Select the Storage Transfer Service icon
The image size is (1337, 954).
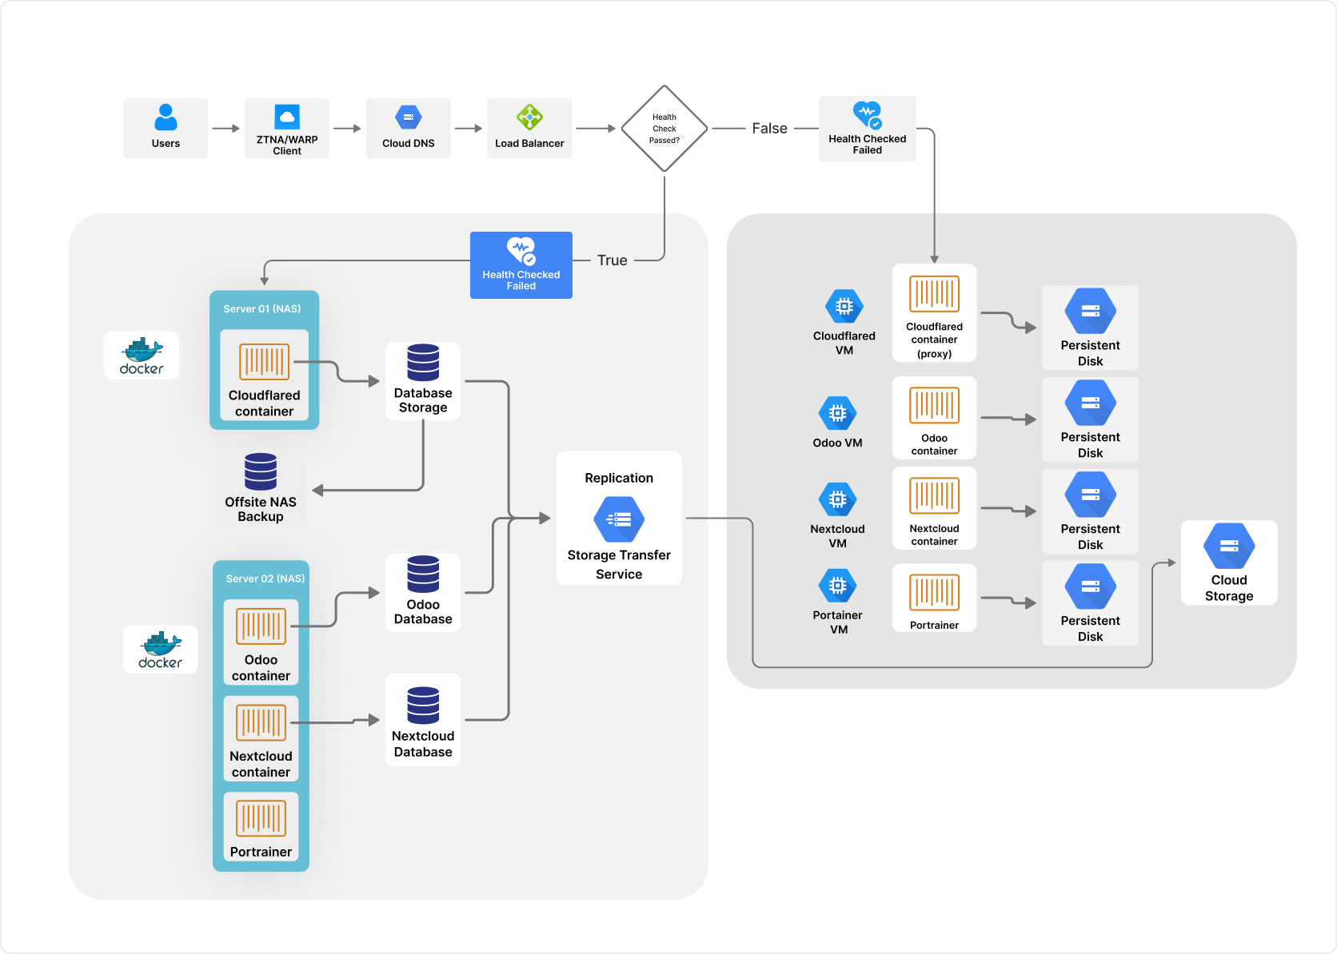[619, 519]
